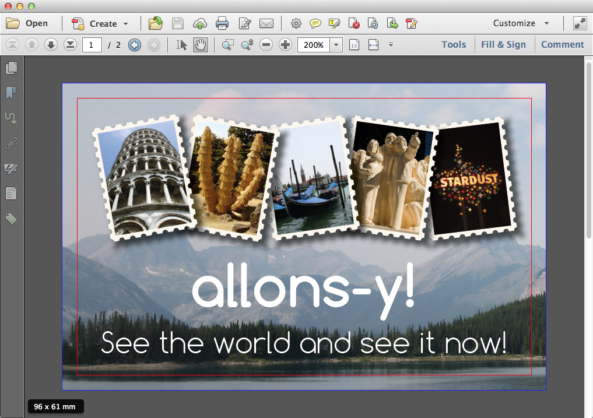The image size is (593, 418).
Task: Go to the next page
Action: click(x=51, y=45)
